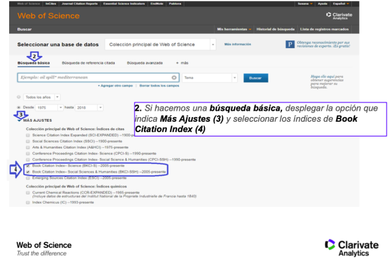Open Journal Citation Reports in top bar
Image resolution: width=391 pixels, height=261 pixels.
[x=80, y=4]
